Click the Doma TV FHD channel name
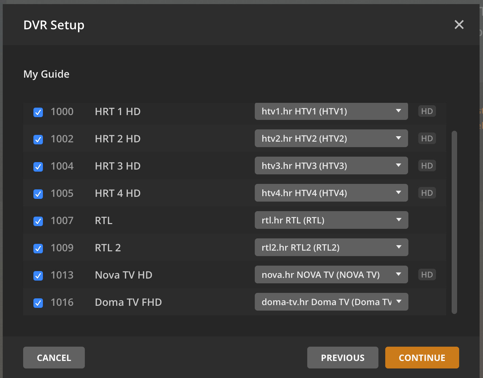This screenshot has width=483, height=378. [128, 302]
